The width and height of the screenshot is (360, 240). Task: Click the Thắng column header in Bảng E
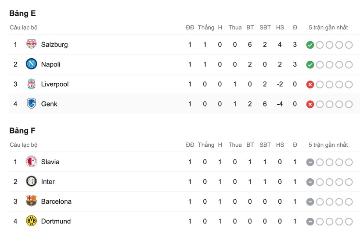tap(206, 27)
